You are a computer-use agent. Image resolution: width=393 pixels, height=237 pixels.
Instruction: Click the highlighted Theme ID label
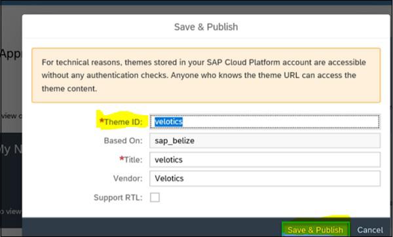121,122
